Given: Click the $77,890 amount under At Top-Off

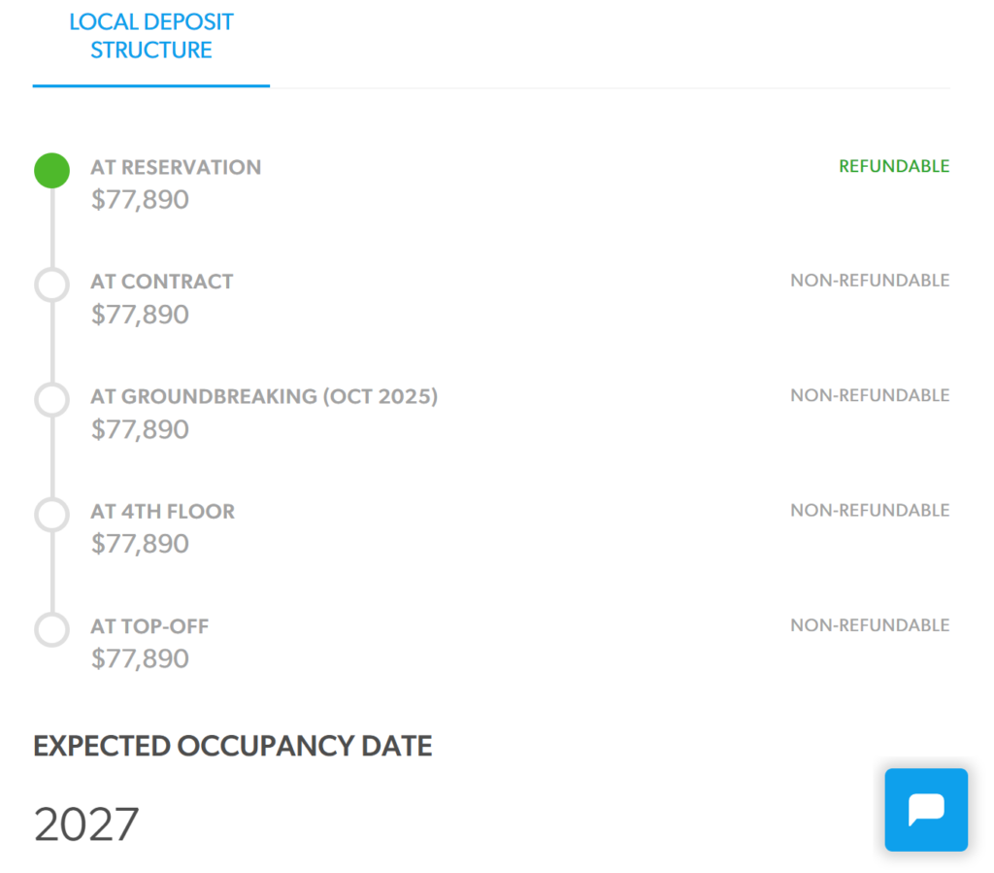Looking at the screenshot, I should click(x=140, y=658).
